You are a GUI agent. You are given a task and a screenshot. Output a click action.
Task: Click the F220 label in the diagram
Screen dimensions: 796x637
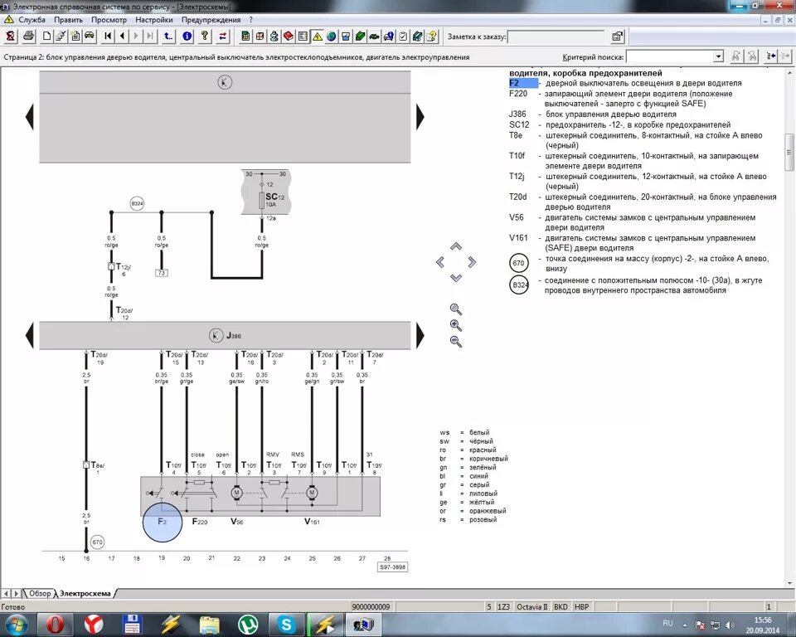tap(200, 522)
